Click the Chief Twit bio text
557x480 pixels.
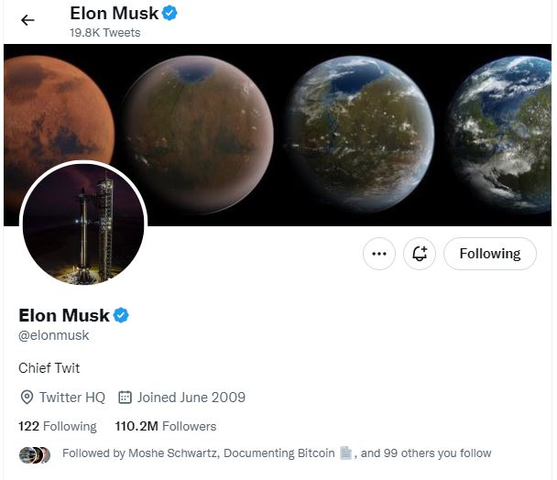click(49, 367)
